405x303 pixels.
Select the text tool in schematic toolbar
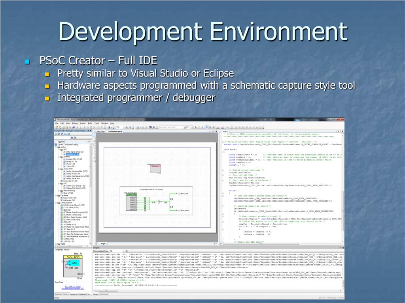tap(95, 158)
